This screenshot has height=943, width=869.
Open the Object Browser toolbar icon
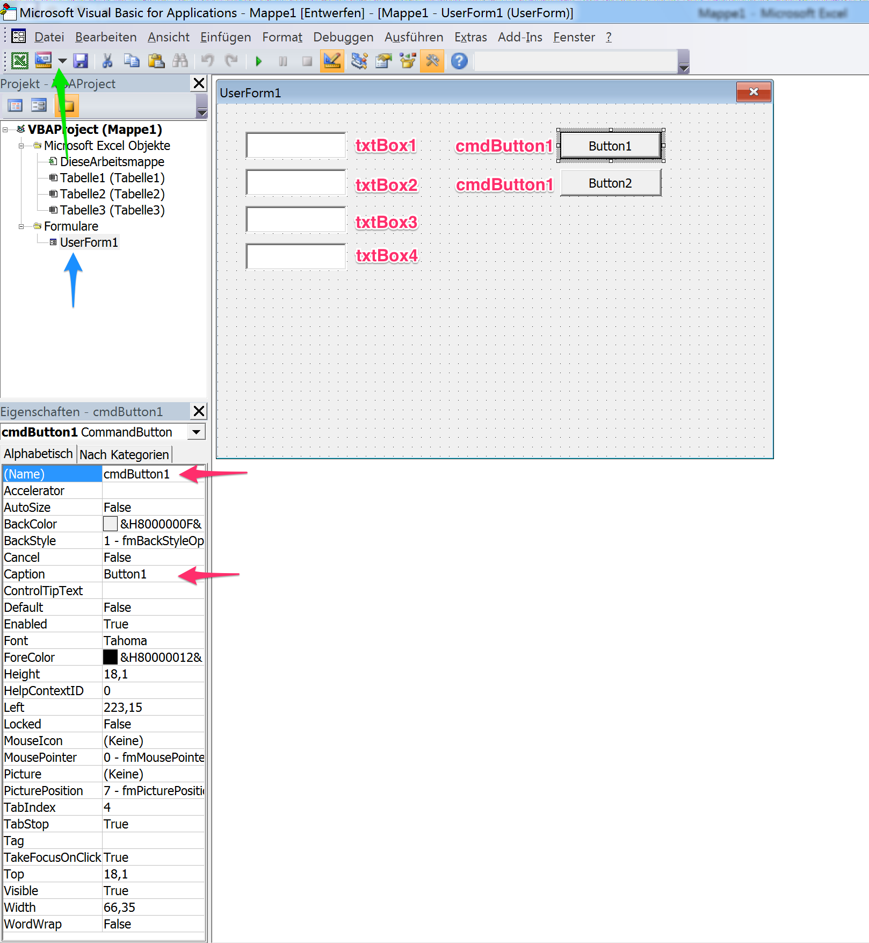coord(408,61)
